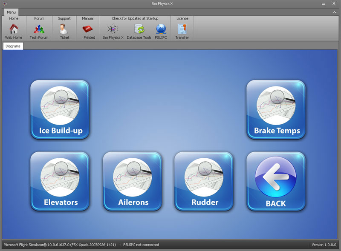The image size is (341, 251).
Task: Go back with the BACK button
Action: (276, 181)
